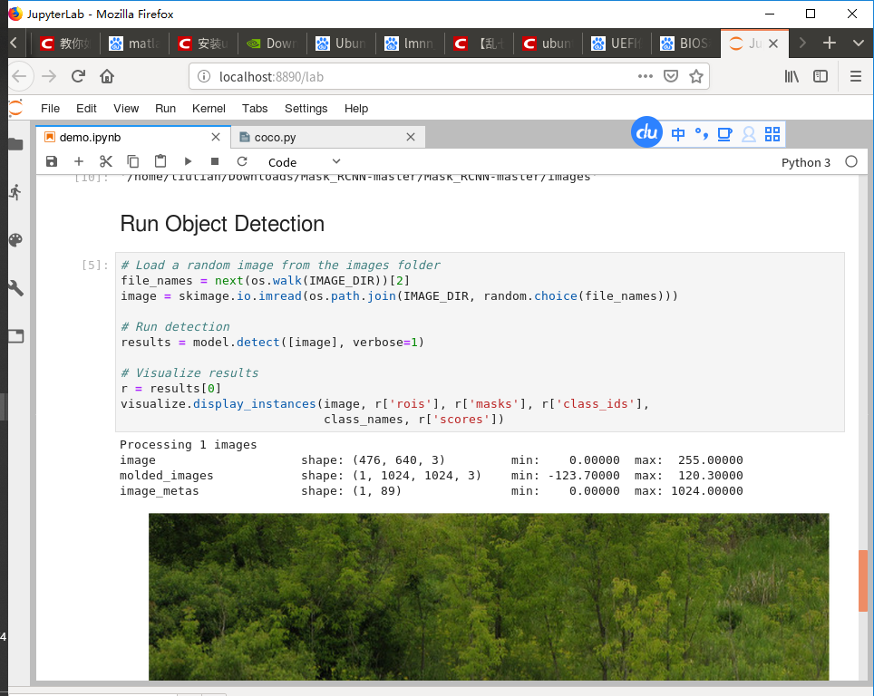Save page to Pocket icon

[671, 76]
